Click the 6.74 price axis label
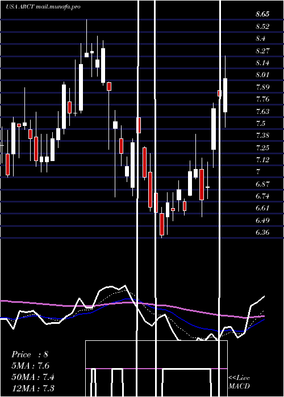The width and height of the screenshot is (284, 397). 262,196
